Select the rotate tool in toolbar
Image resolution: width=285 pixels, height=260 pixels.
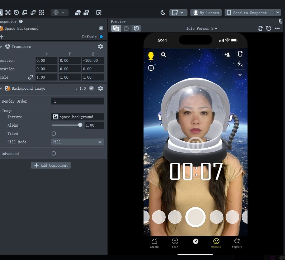16,13
